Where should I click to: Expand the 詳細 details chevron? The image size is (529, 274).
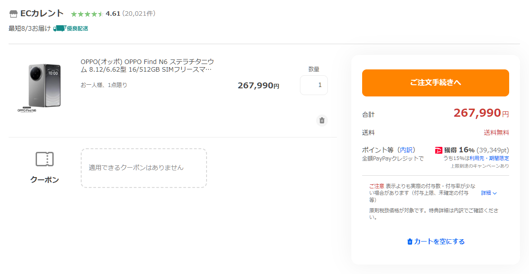tap(489, 193)
